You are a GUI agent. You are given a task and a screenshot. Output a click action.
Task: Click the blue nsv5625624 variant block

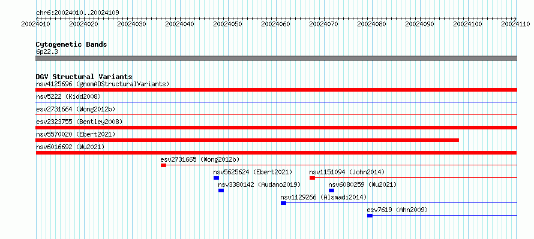click(216, 178)
